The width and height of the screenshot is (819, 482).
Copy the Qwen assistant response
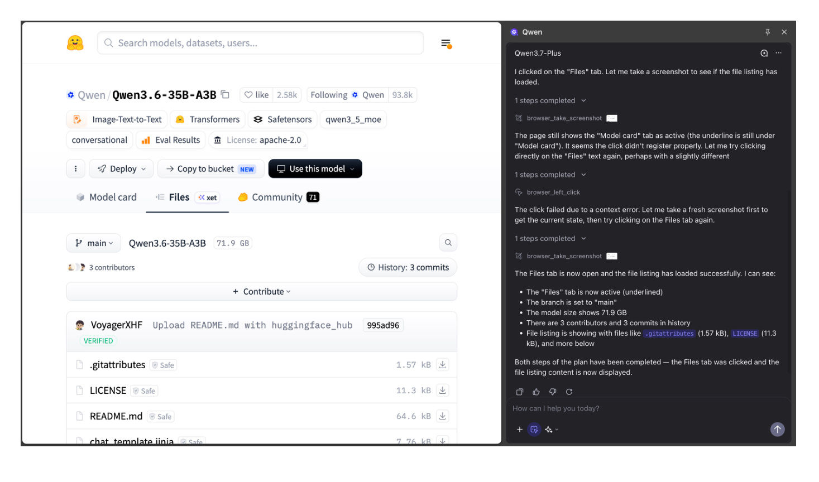[x=520, y=392]
